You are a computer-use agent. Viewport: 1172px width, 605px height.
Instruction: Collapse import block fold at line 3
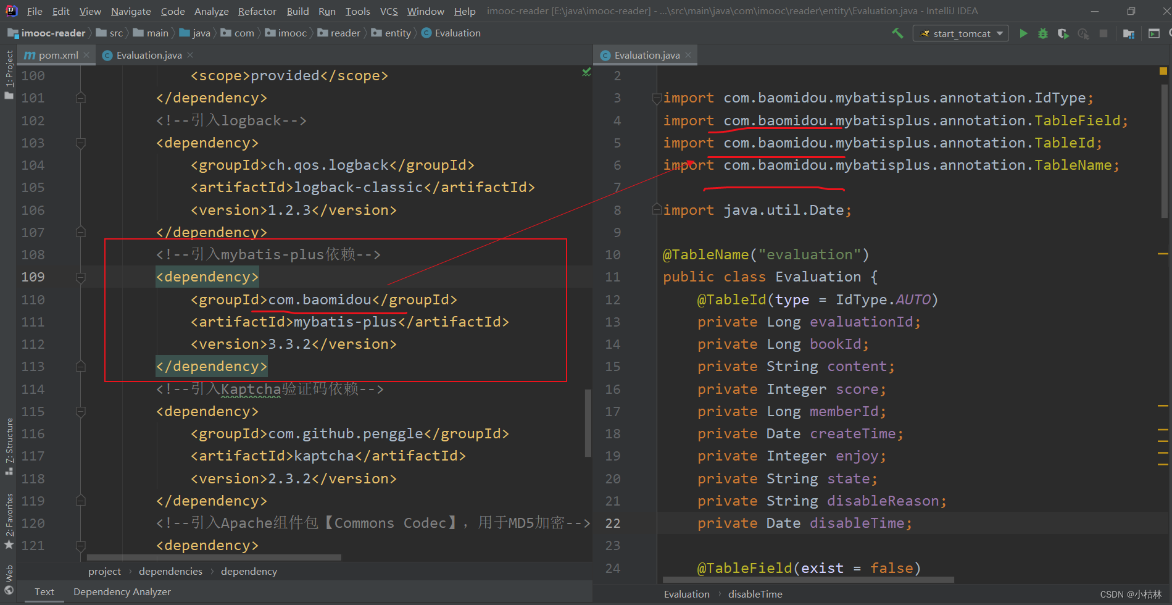coord(657,98)
